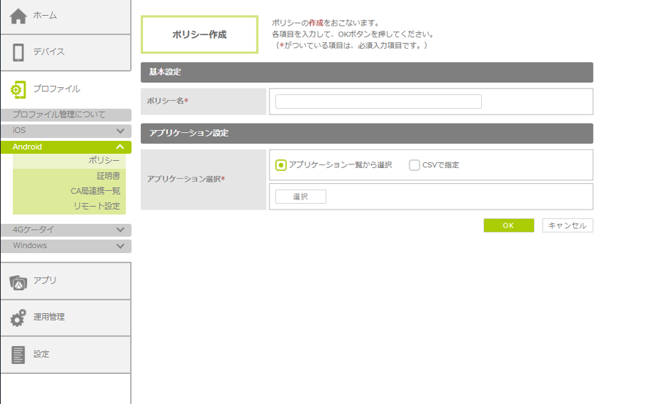Click the Profile gear-phone icon
The height and width of the screenshot is (404, 667).
click(19, 89)
